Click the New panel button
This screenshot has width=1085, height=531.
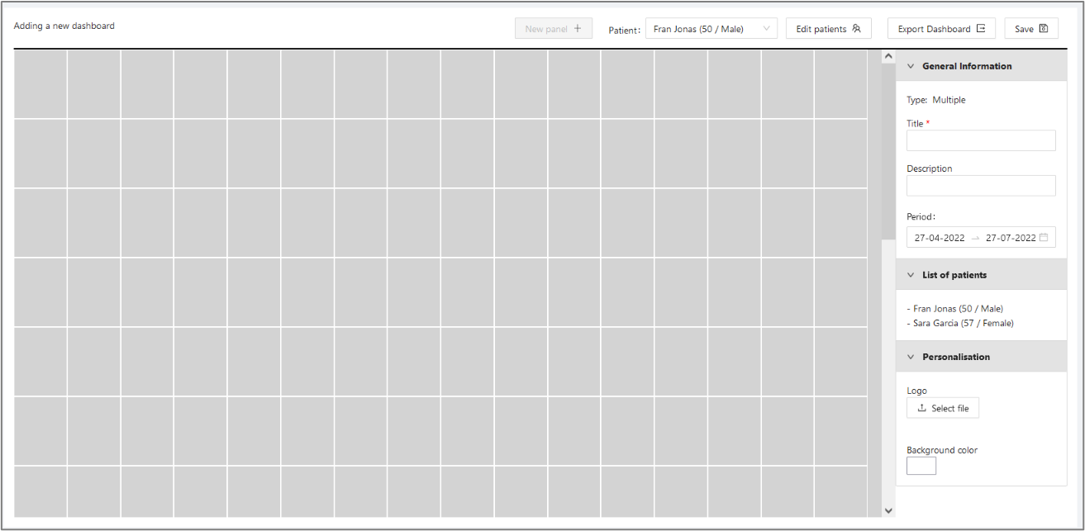click(x=553, y=29)
